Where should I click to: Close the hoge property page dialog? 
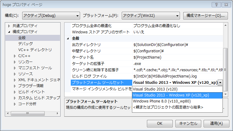pos(225,5)
